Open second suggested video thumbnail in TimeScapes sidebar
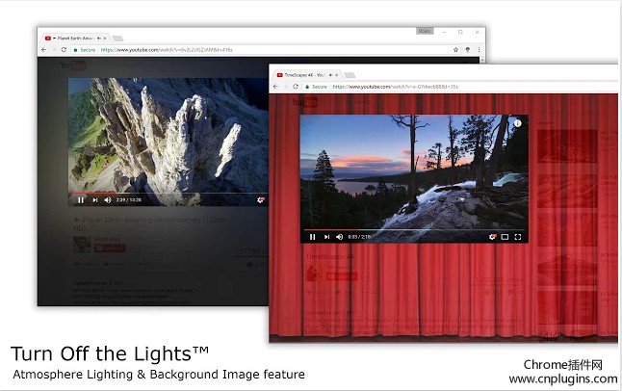Viewport: 622px width, 391px height. point(567,192)
